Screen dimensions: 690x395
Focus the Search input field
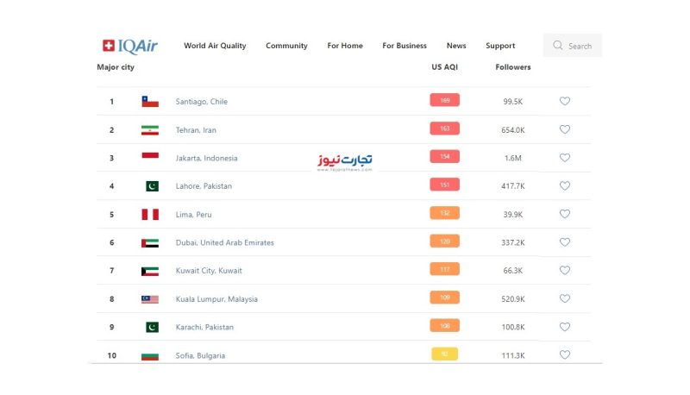coord(573,46)
